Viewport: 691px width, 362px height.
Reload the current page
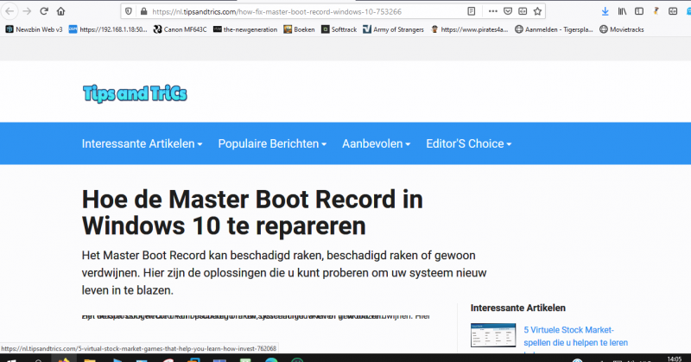pyautogui.click(x=42, y=11)
